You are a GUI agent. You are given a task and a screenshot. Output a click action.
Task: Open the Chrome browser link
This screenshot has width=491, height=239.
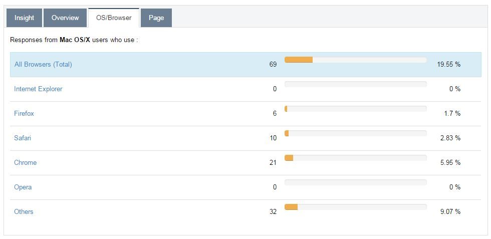click(25, 162)
